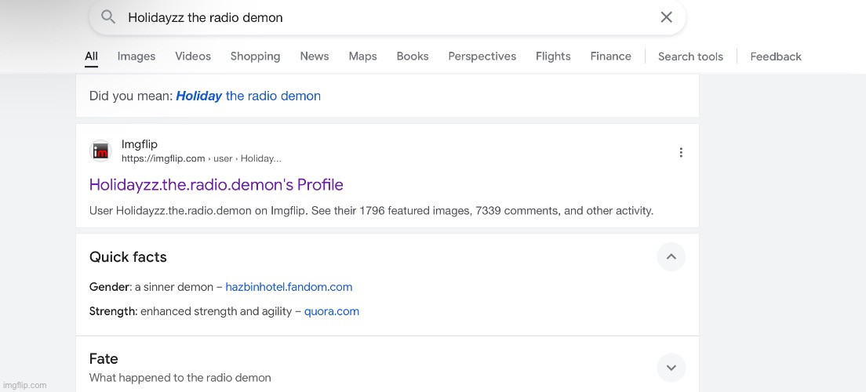Switch to the Images tab

136,56
